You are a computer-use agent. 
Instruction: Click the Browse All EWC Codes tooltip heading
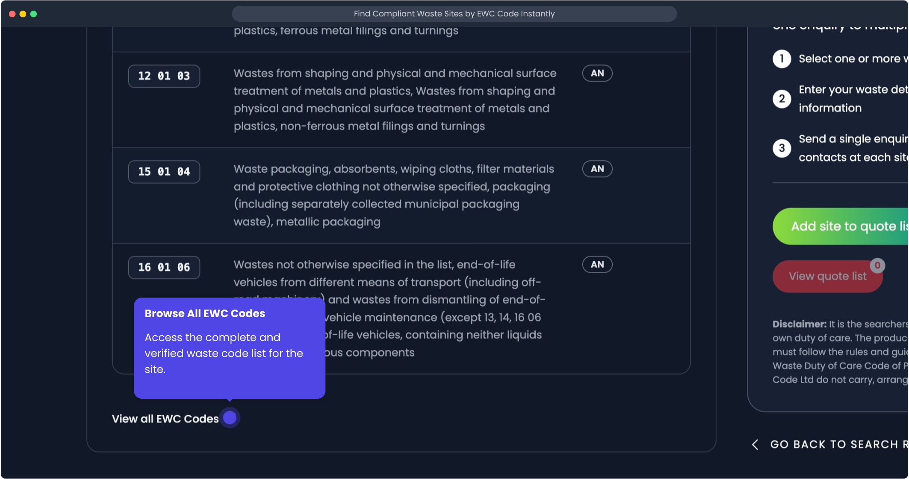pyautogui.click(x=205, y=314)
